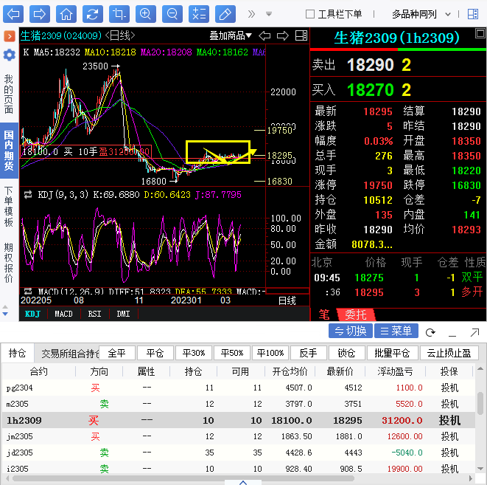Select the pencil drawing tool
This screenshot has height=485, width=487.
point(225,13)
